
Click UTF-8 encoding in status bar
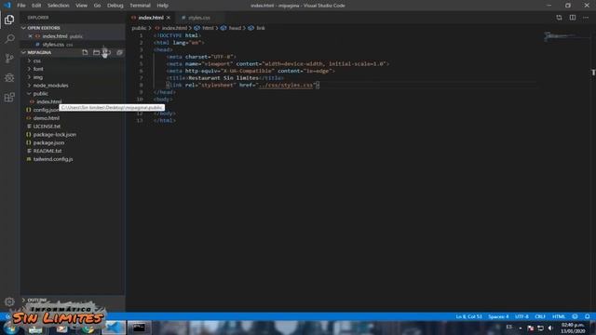tap(521, 316)
